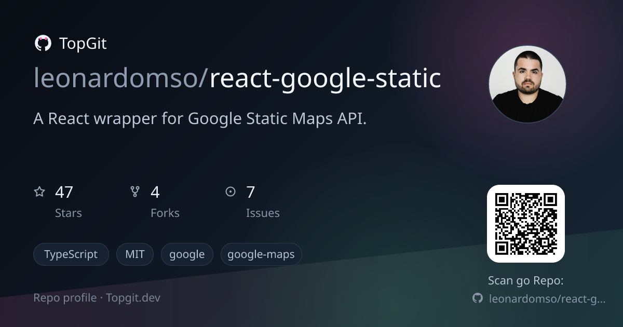Click the star icon beside 47
Image resolution: width=623 pixels, height=327 pixels.
[x=39, y=192]
